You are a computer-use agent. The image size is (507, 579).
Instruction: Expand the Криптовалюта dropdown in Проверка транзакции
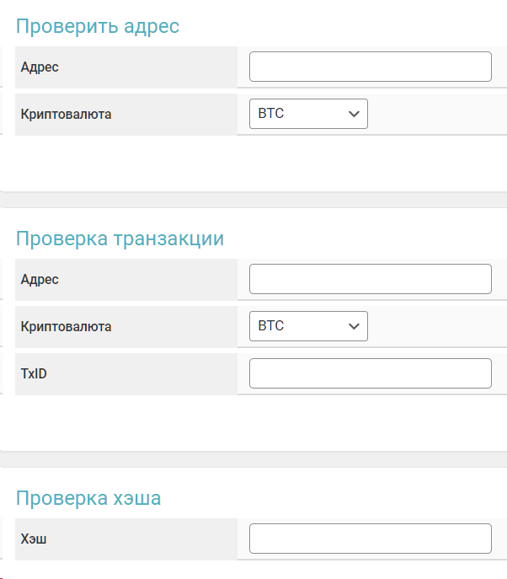tap(308, 326)
